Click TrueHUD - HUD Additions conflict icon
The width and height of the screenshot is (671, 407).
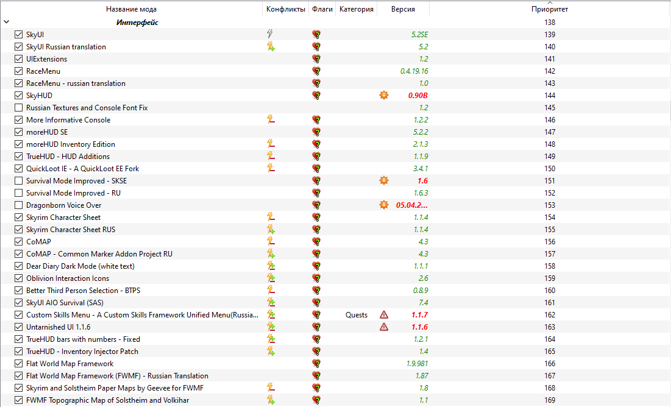pyautogui.click(x=271, y=156)
